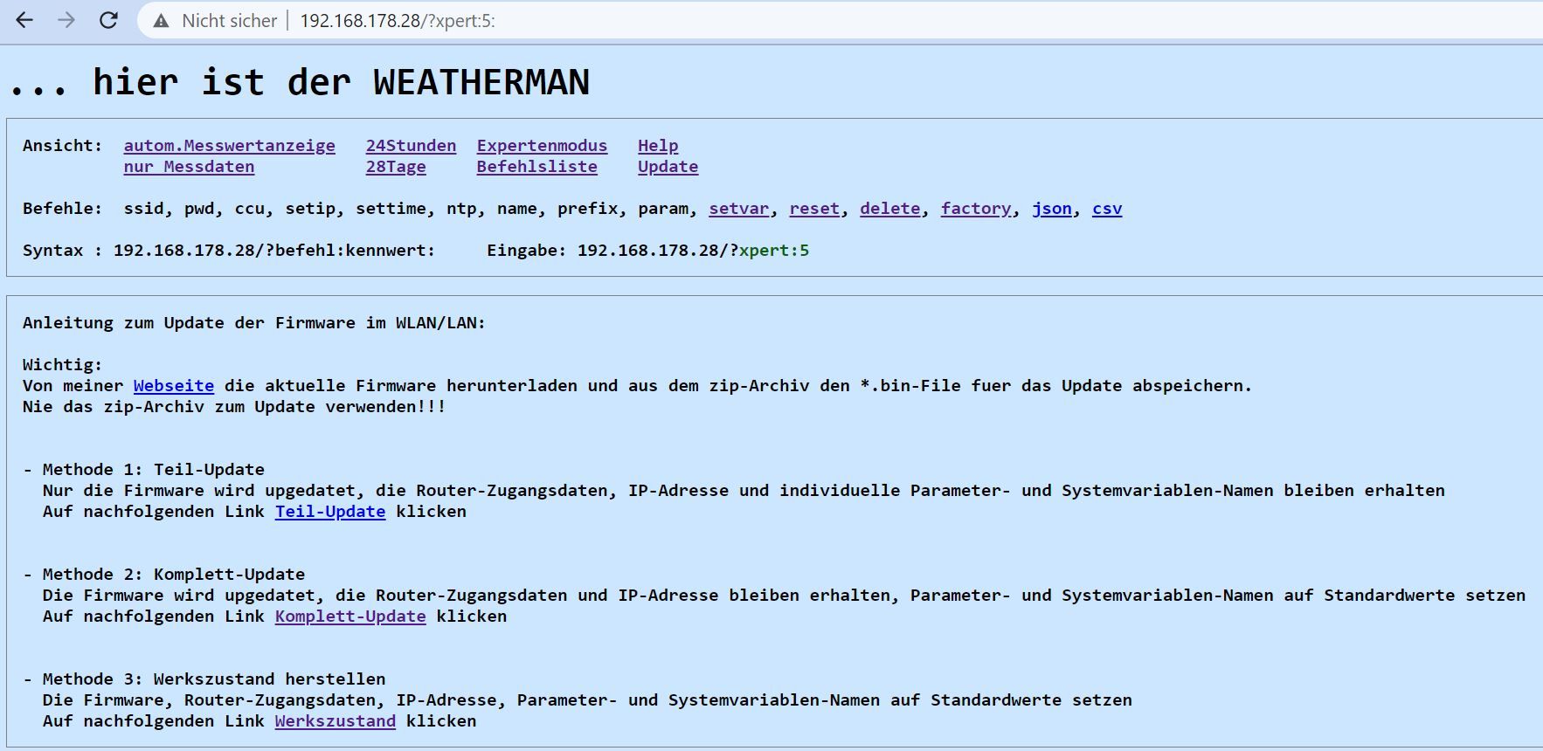Click the Werkszustand link
This screenshot has width=1543, height=751.
coord(336,721)
